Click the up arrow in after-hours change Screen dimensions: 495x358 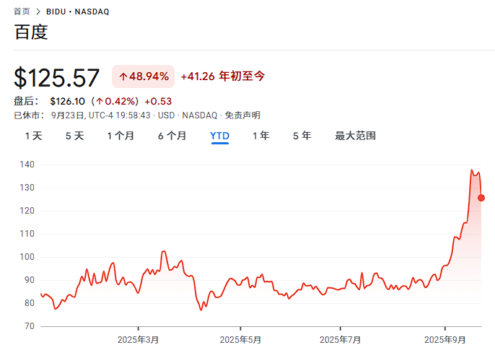point(100,101)
